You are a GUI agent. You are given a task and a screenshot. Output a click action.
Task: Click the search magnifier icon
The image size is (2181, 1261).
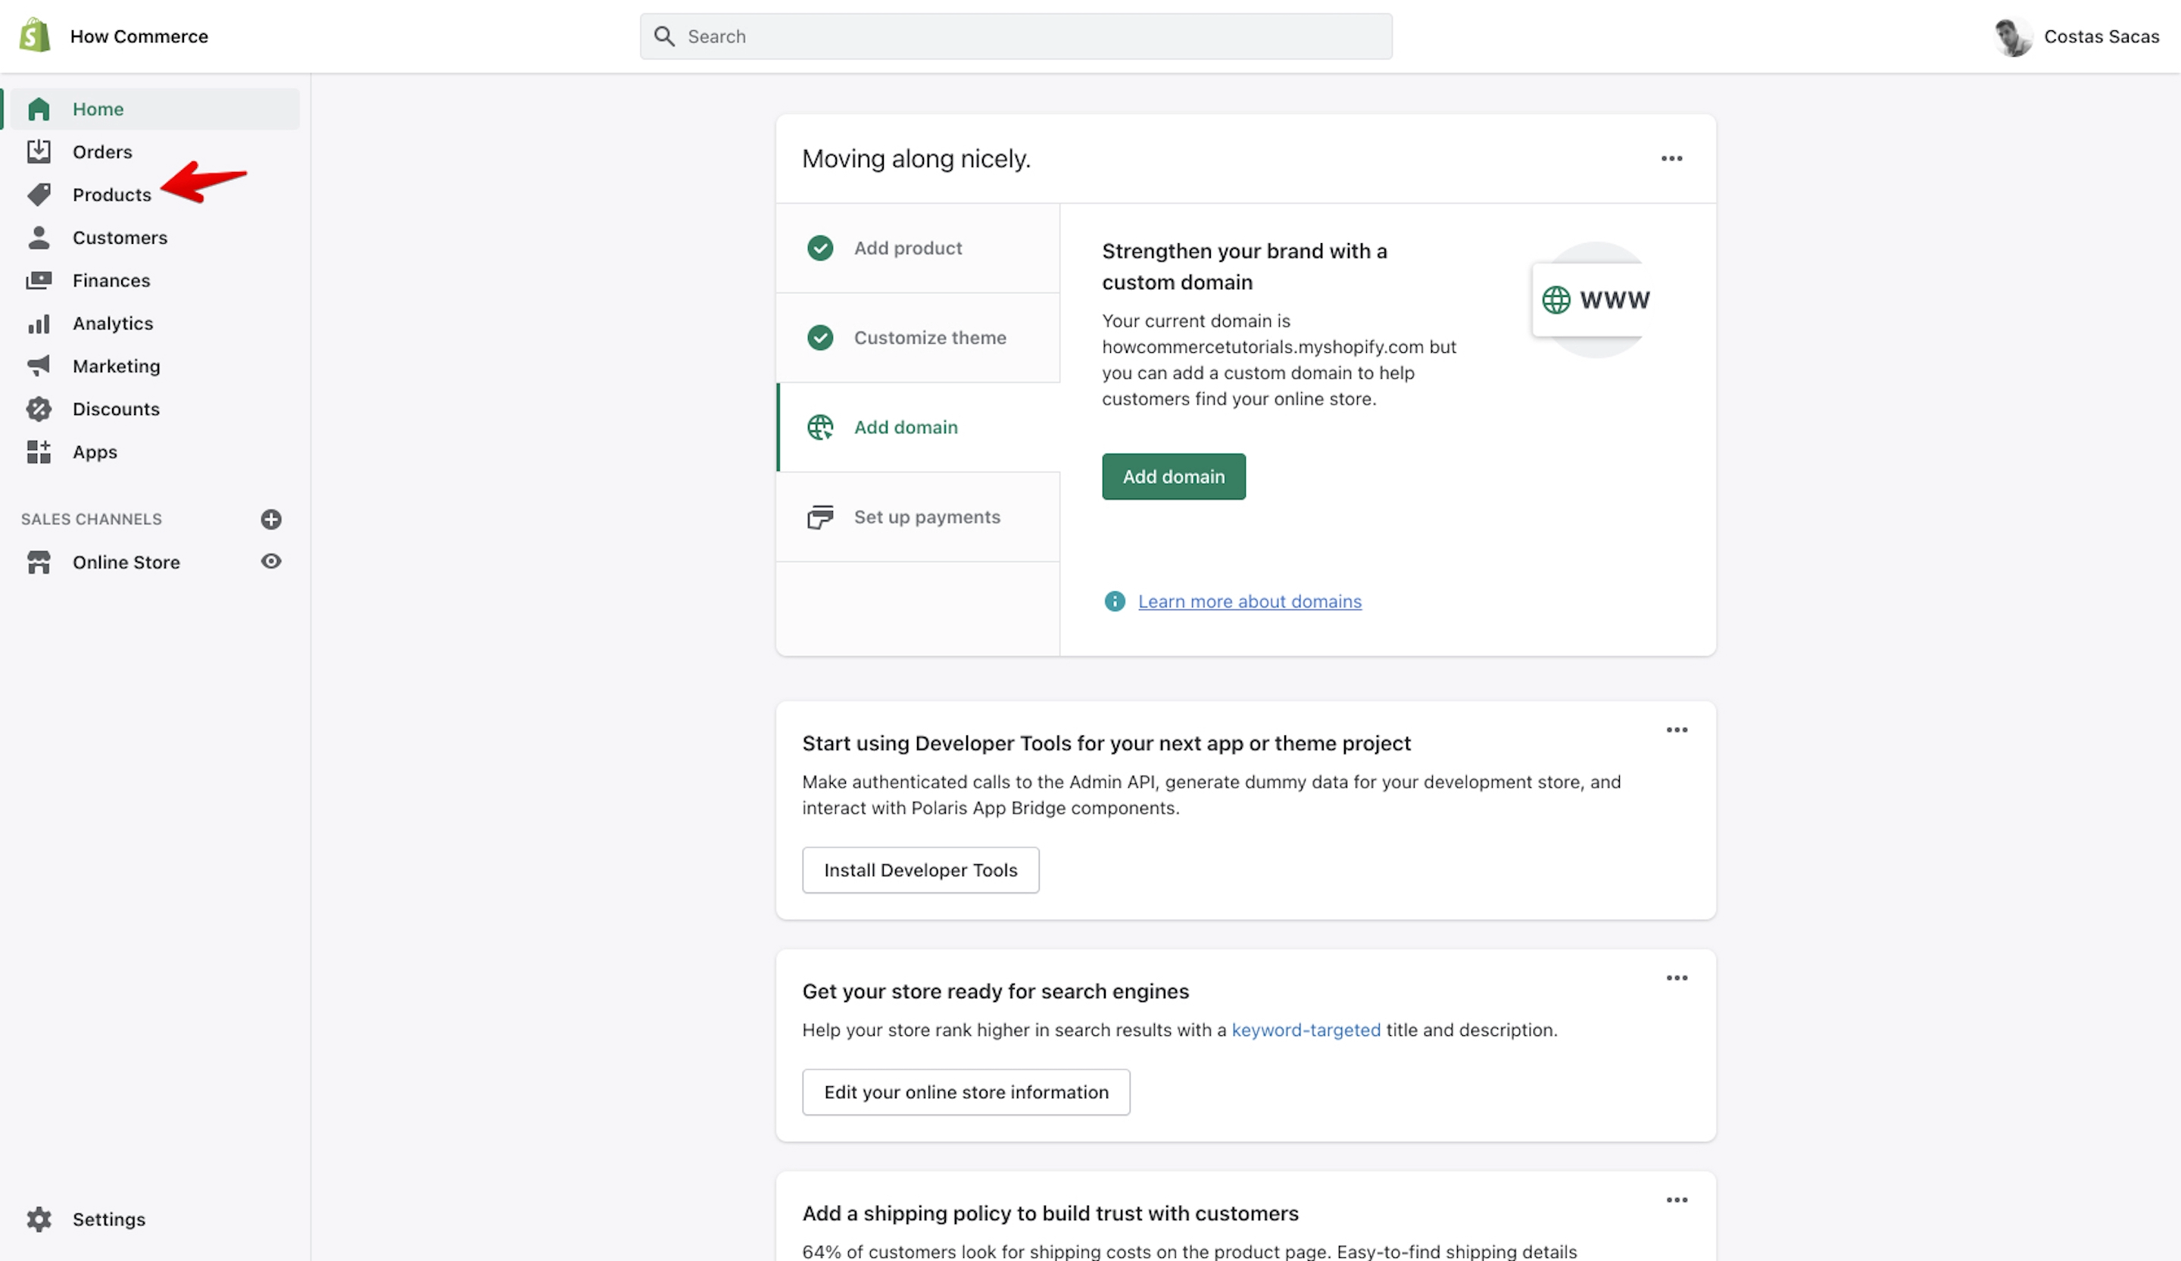click(664, 36)
